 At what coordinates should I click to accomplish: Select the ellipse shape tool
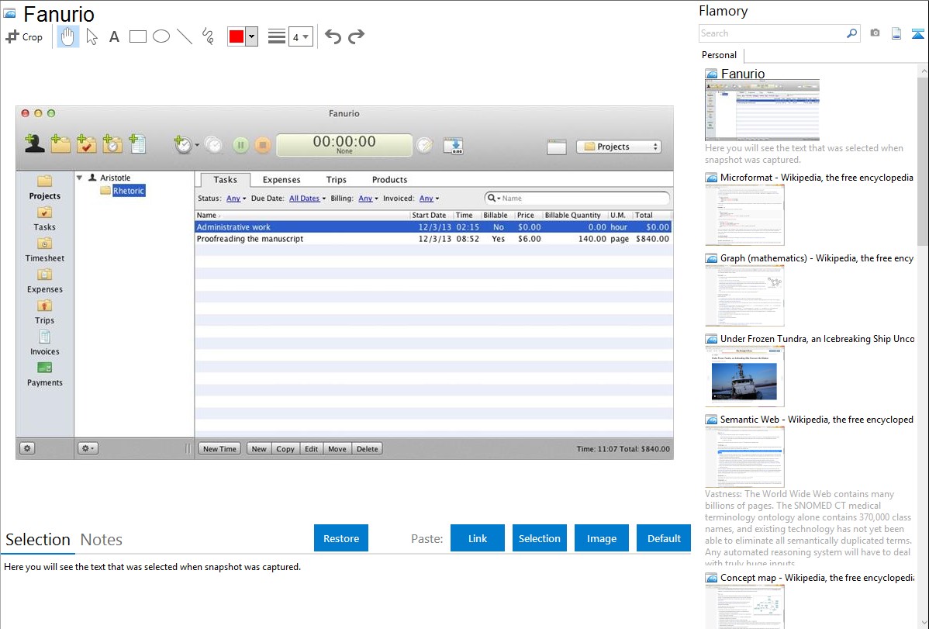pos(161,36)
